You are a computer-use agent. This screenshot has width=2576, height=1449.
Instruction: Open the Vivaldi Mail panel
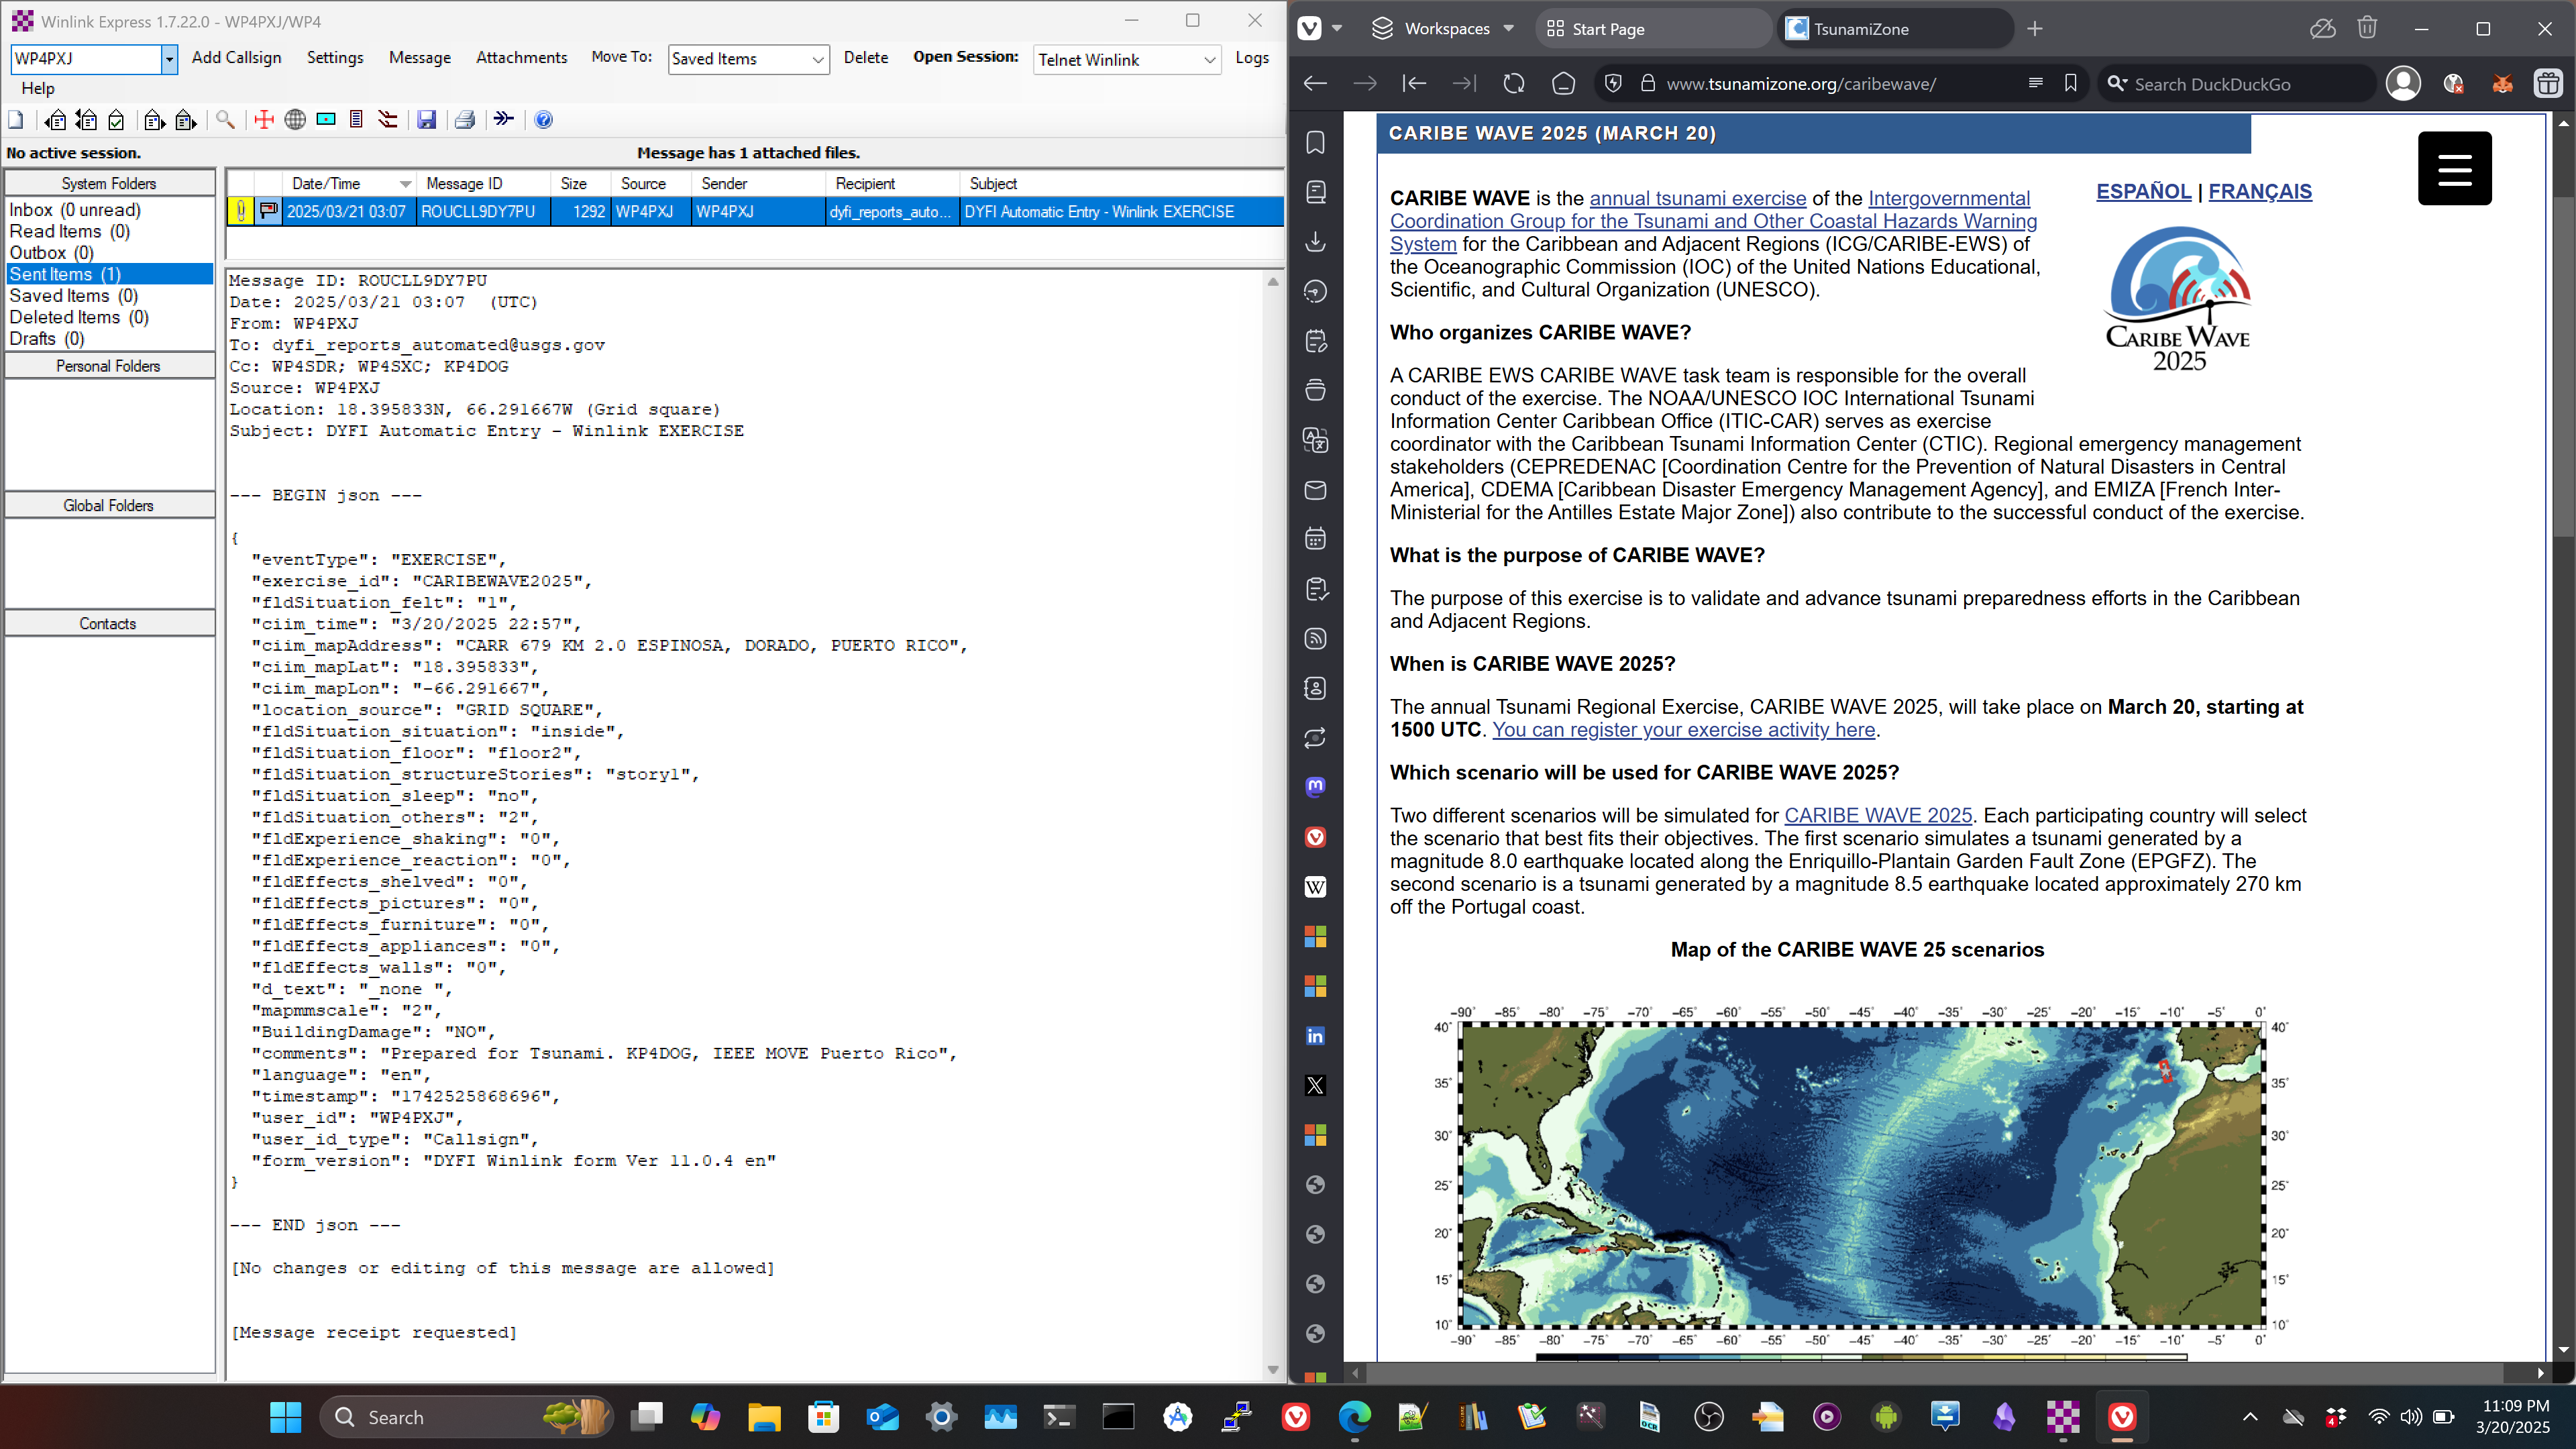coord(1316,490)
